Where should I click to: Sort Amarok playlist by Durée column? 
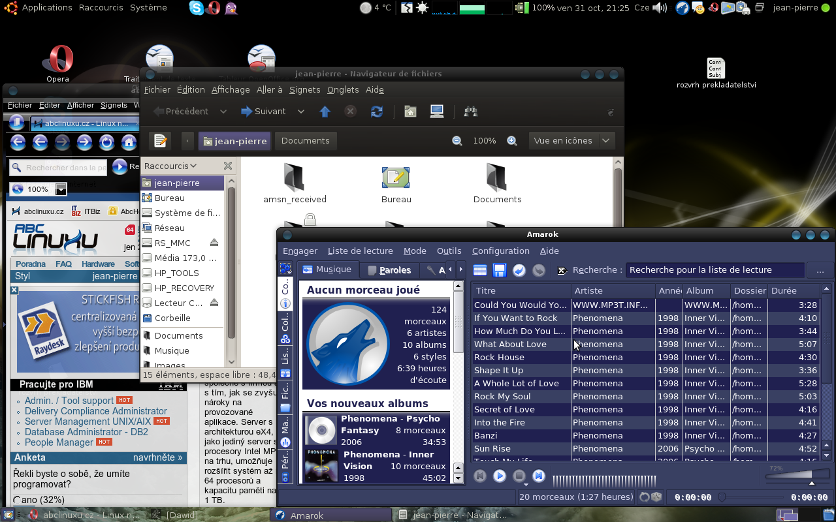point(794,290)
